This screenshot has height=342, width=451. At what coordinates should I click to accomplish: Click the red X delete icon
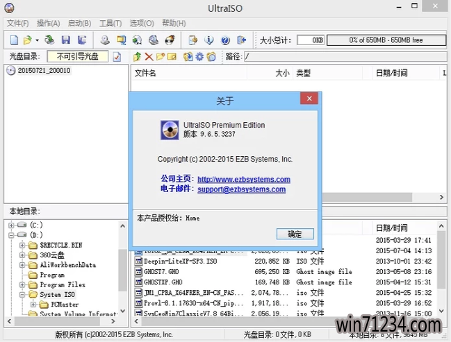tap(149, 57)
